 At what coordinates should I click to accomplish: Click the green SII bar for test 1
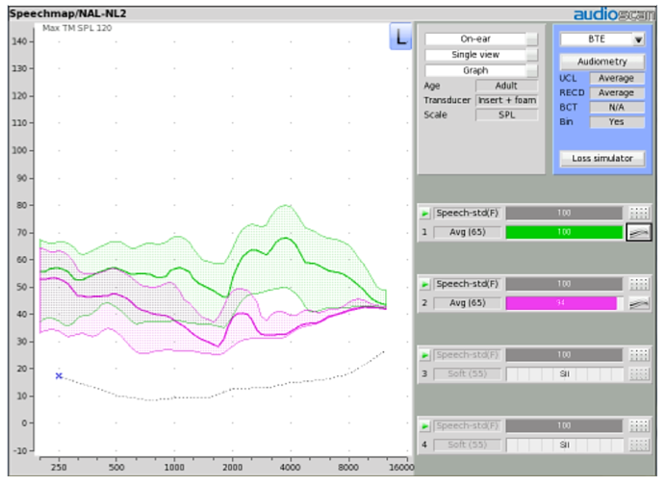(564, 232)
